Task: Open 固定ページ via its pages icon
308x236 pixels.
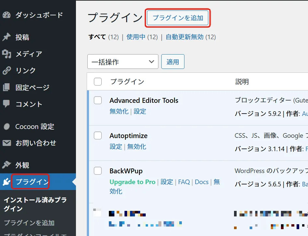Action: click(x=7, y=87)
